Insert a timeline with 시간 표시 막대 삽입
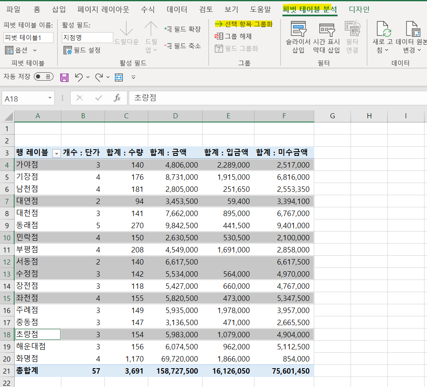This screenshot has width=427, height=387. 326,37
